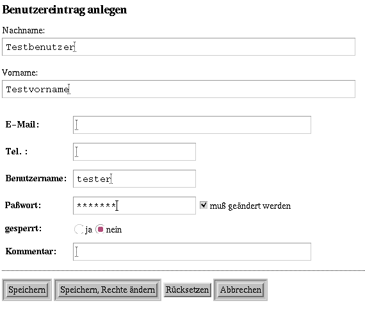
Task: Reset the form with Rücksetzen
Action: click(187, 290)
